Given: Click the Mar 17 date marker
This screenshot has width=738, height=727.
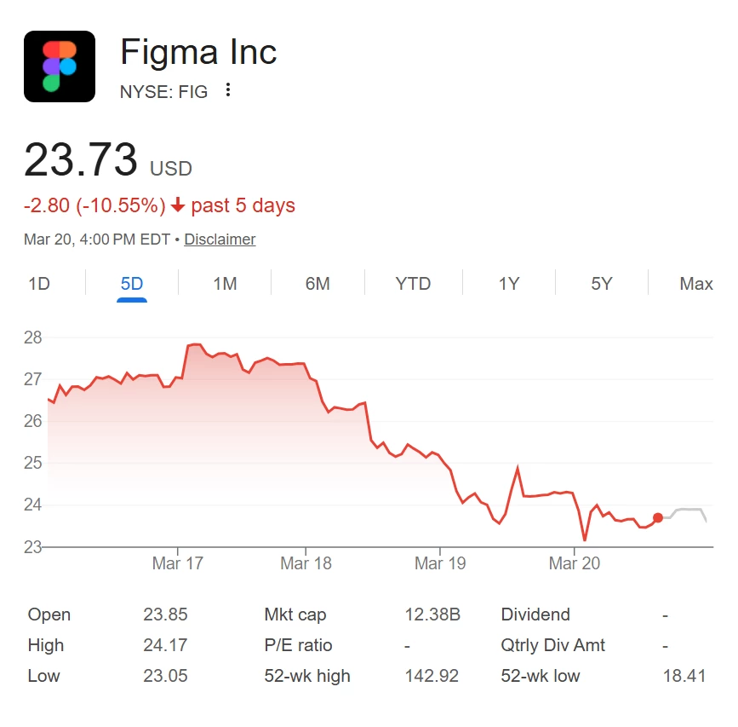Looking at the screenshot, I should [x=177, y=563].
